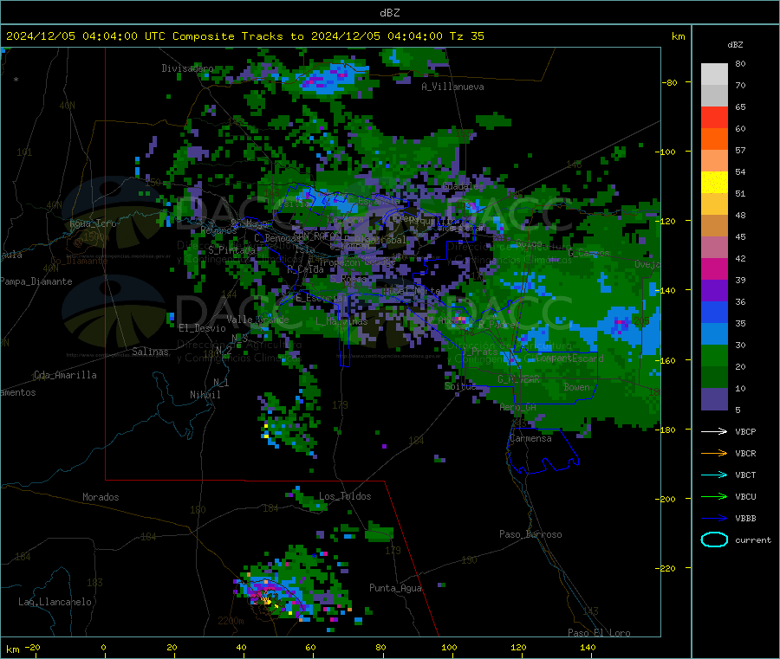Click the cyan 'current' ellipse symbol
Image resolution: width=780 pixels, height=659 pixels.
[x=714, y=539]
